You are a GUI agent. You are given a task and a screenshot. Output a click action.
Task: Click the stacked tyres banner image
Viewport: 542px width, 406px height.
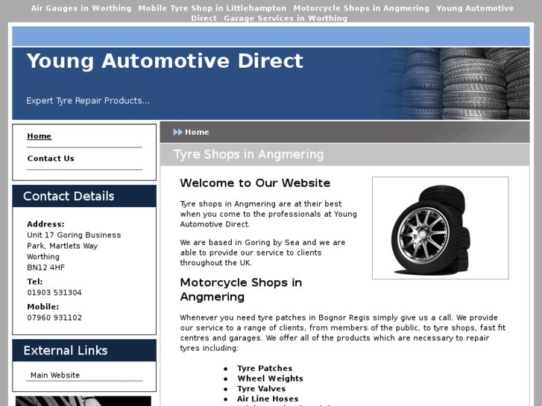[456, 83]
